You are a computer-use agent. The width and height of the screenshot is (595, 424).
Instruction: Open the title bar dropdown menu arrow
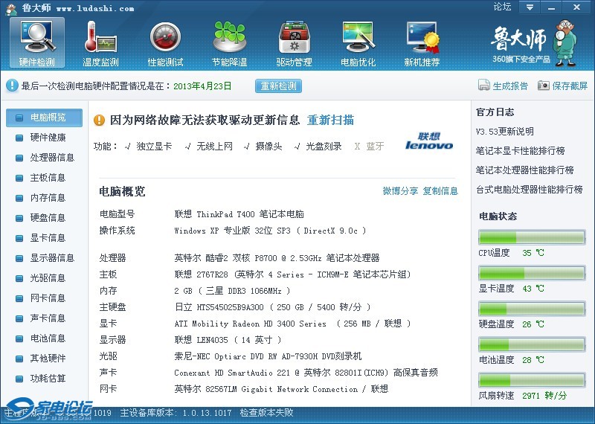coord(530,7)
